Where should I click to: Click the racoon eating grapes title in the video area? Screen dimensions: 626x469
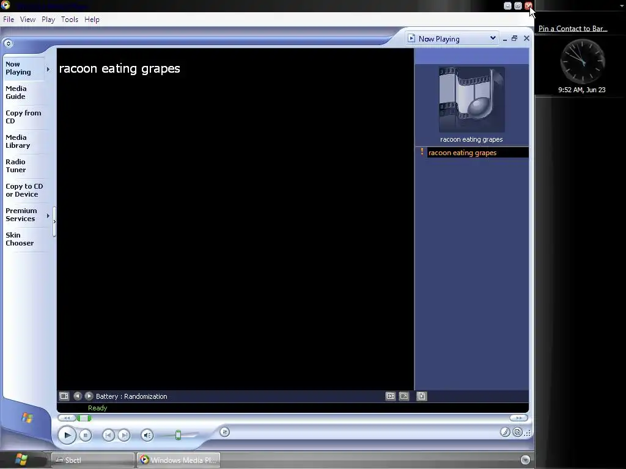click(119, 68)
